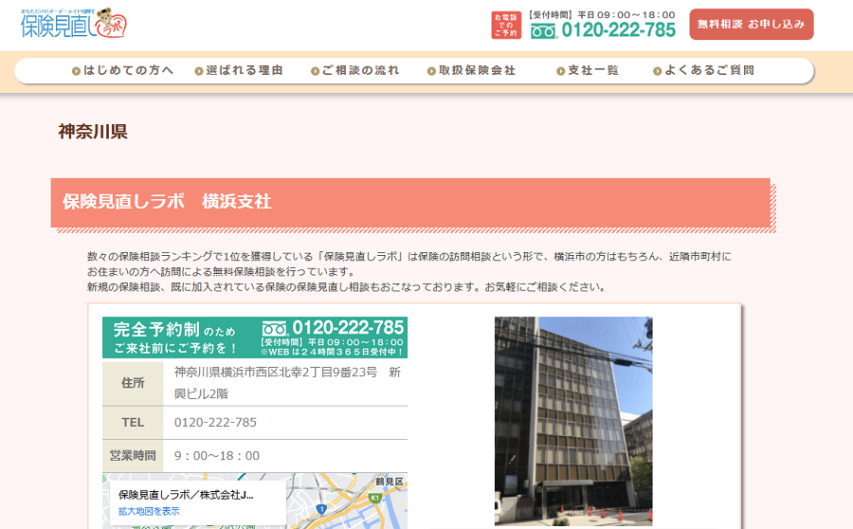This screenshot has height=529, width=853.
Task: Click the 神奈川県 heading
Action: click(93, 132)
